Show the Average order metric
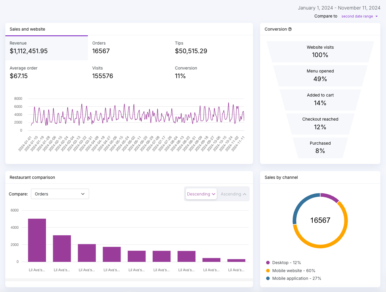The height and width of the screenshot is (292, 386). coord(47,73)
